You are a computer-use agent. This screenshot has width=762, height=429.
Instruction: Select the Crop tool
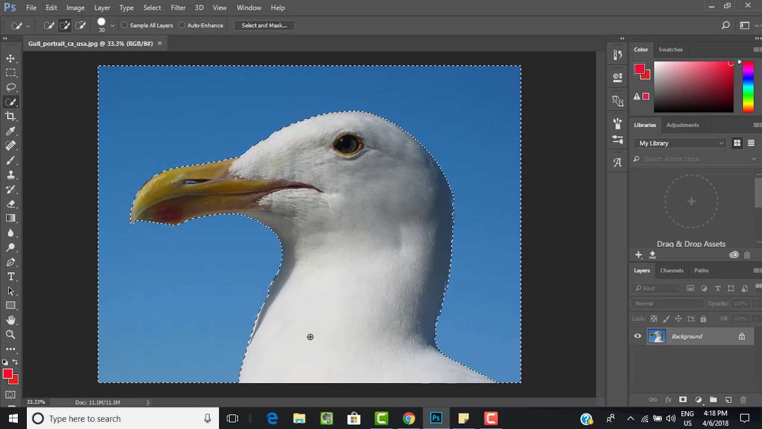pyautogui.click(x=11, y=116)
